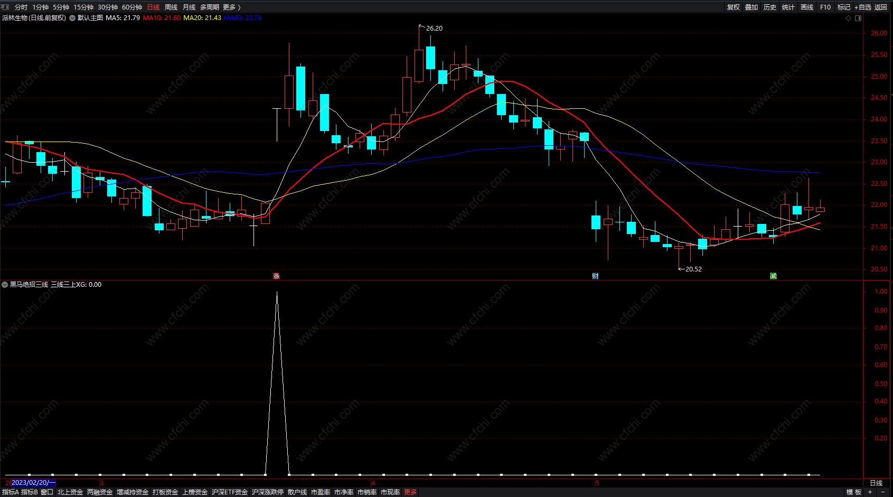Select the 1分钟 period tab
893x497 pixels.
pos(41,7)
